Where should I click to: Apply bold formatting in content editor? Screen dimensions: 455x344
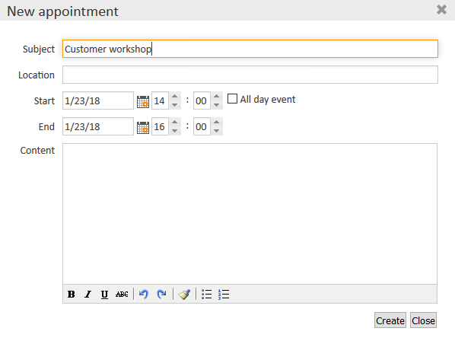pos(71,295)
